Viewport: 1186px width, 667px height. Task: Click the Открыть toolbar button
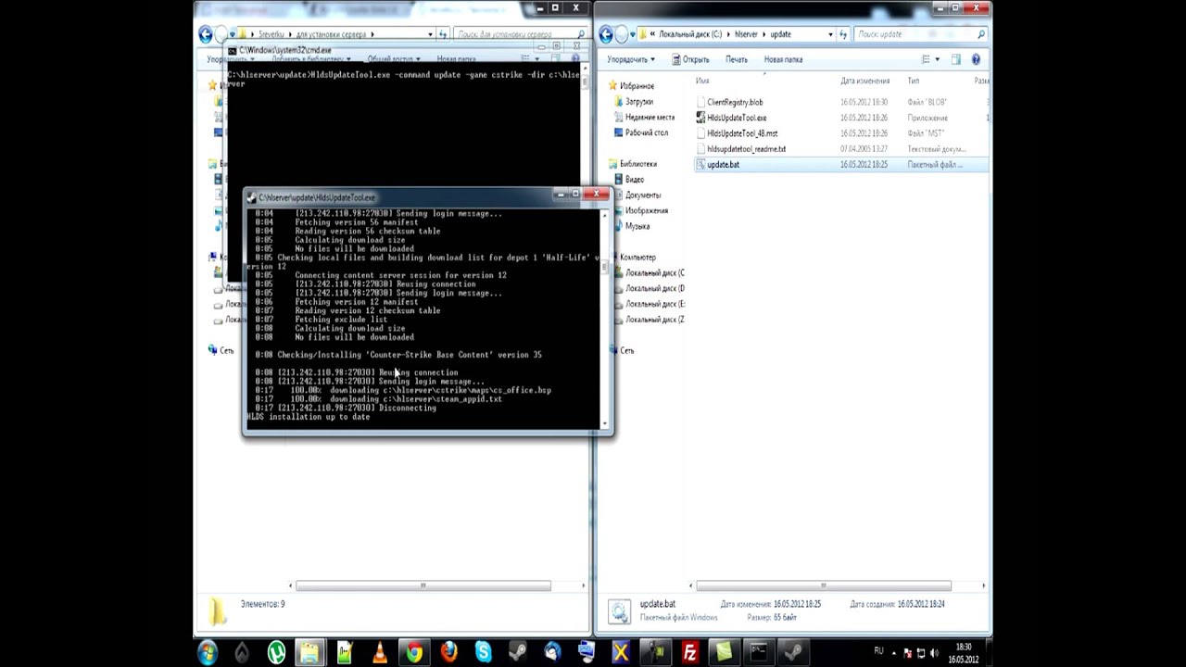click(x=689, y=59)
